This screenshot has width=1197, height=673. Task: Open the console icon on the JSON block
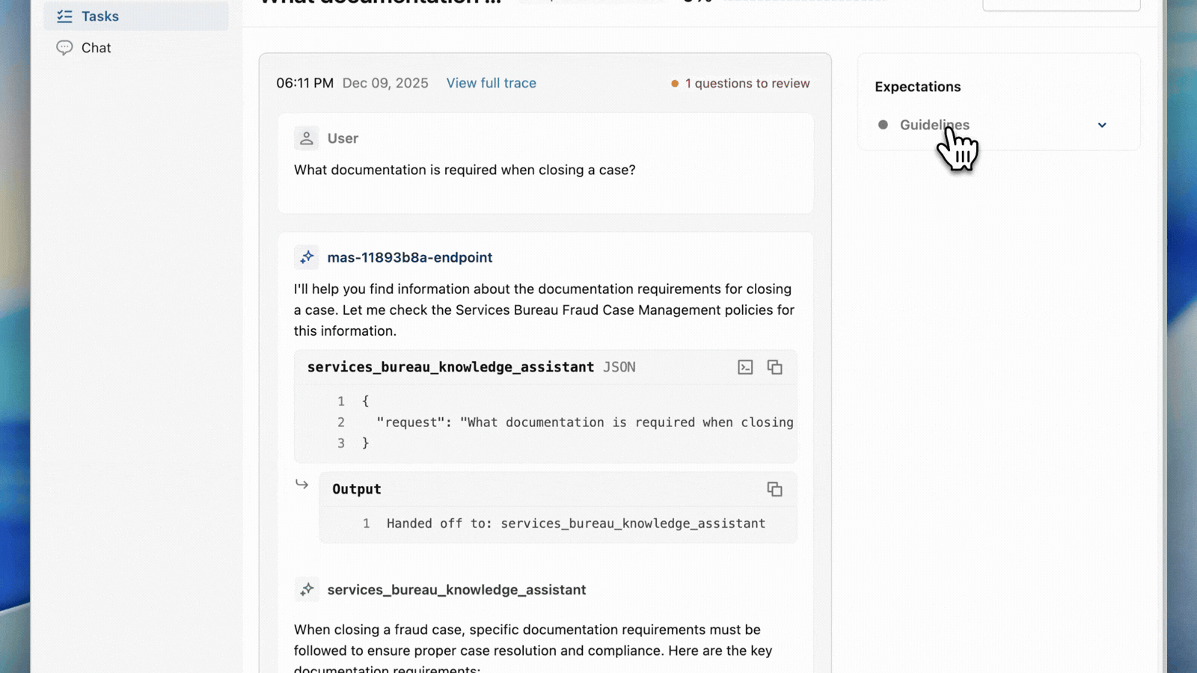pyautogui.click(x=745, y=366)
